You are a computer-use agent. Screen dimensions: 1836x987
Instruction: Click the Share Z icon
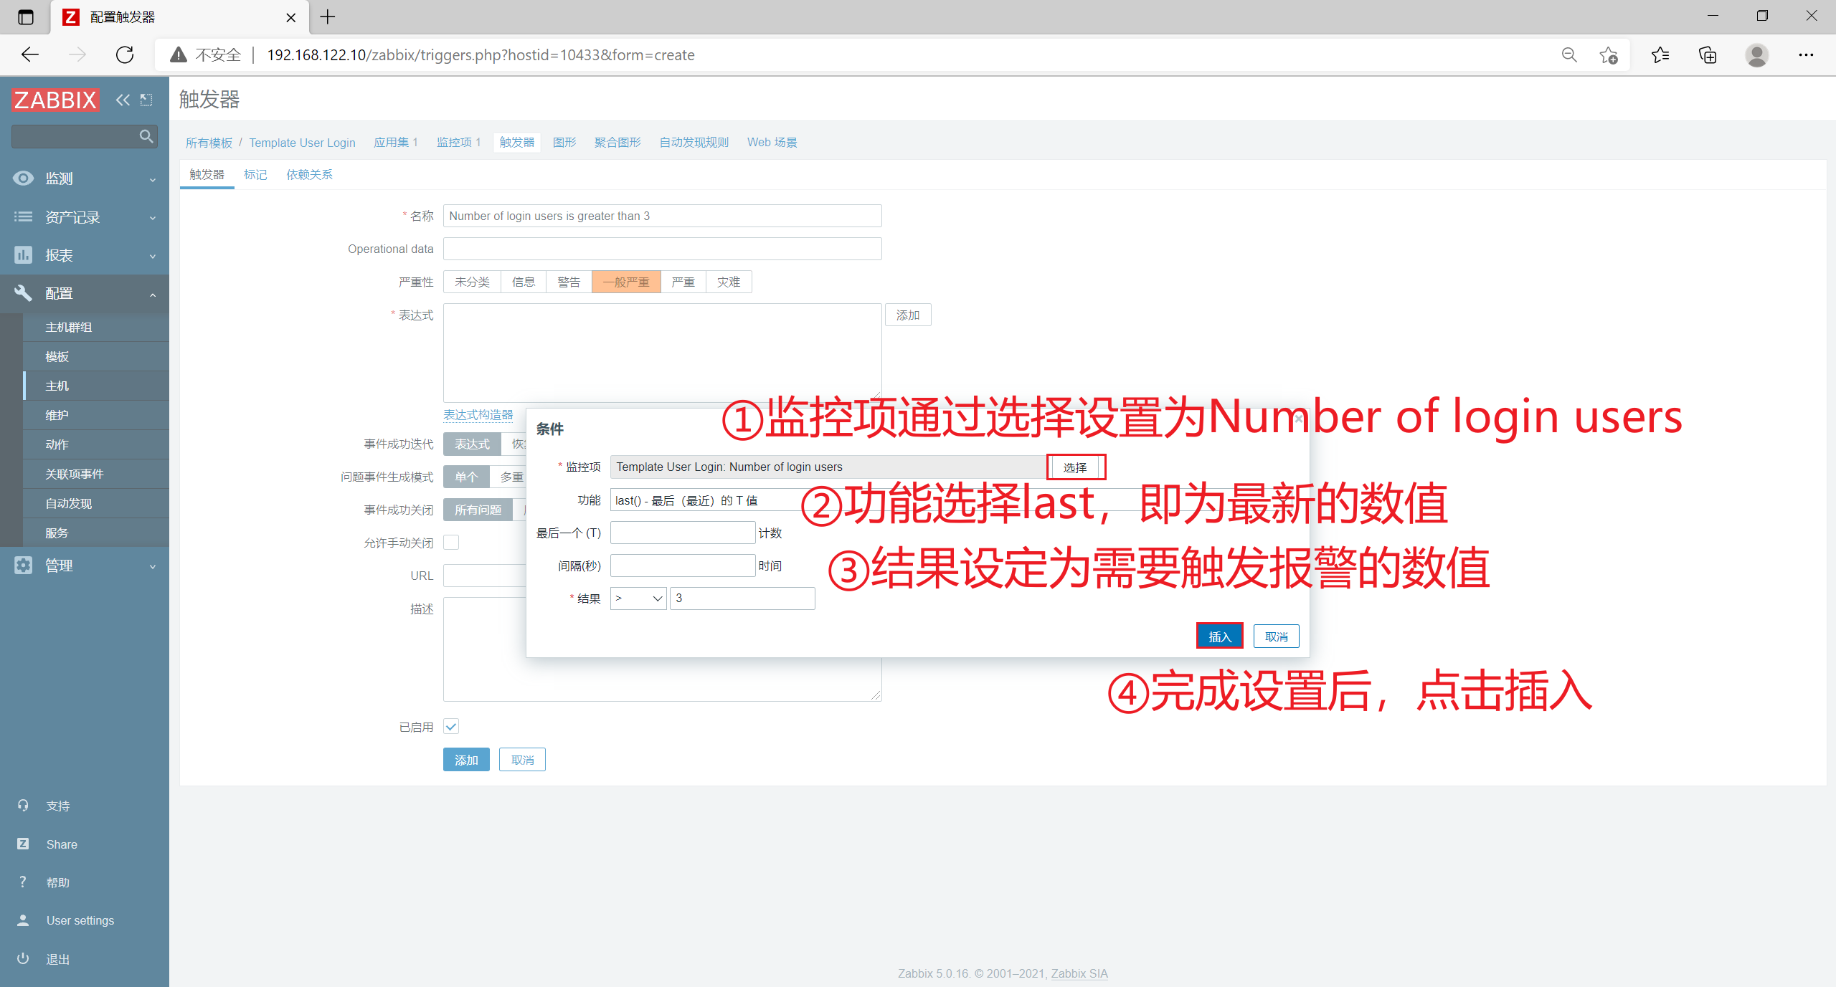(23, 844)
